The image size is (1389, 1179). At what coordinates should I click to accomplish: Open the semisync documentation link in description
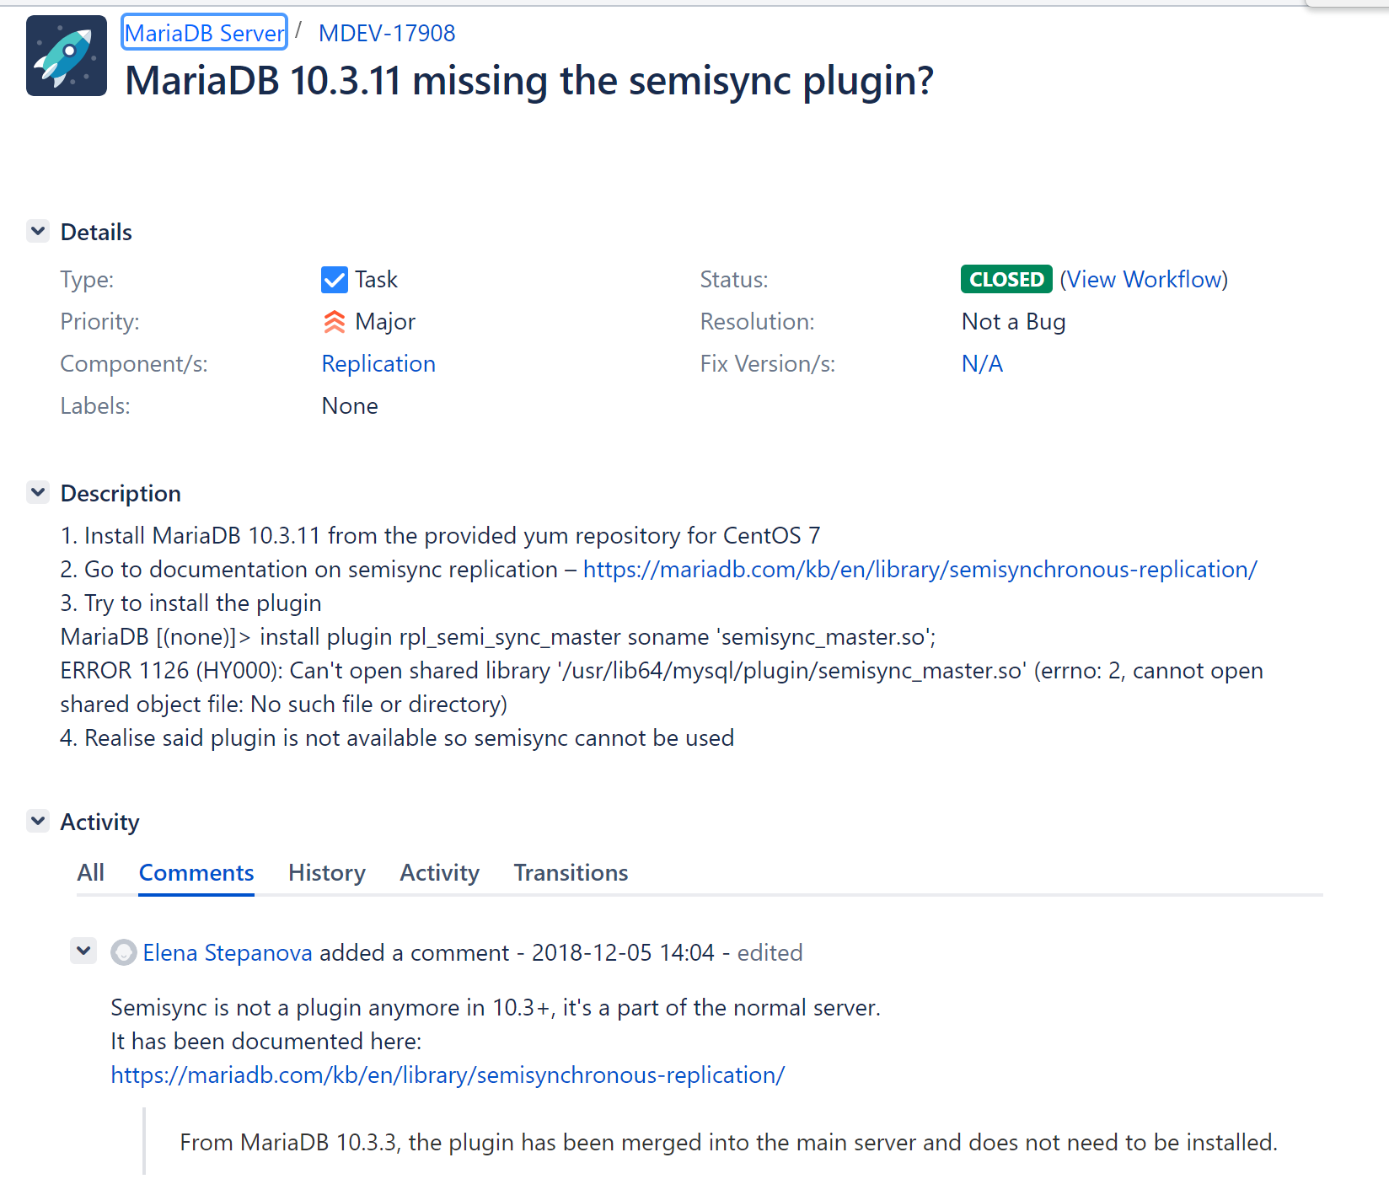click(x=920, y=570)
